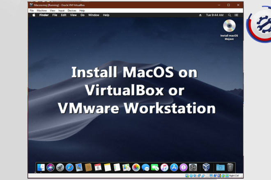Open Calendar icon in the dock
Screen dimensions: 271x180
pyautogui.click(x=98, y=167)
